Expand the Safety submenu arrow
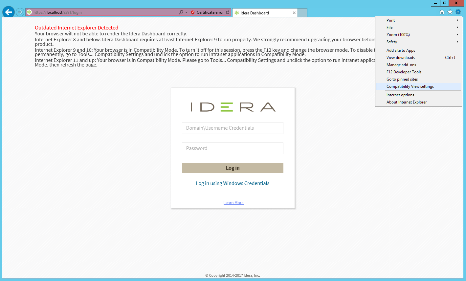 457,42
